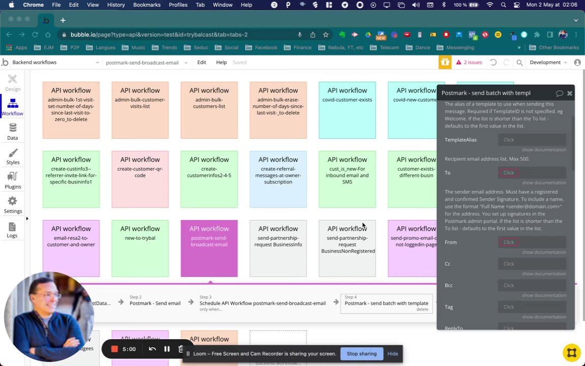Click the Tag field
Viewport: 585px width, 366px height.
click(532, 307)
